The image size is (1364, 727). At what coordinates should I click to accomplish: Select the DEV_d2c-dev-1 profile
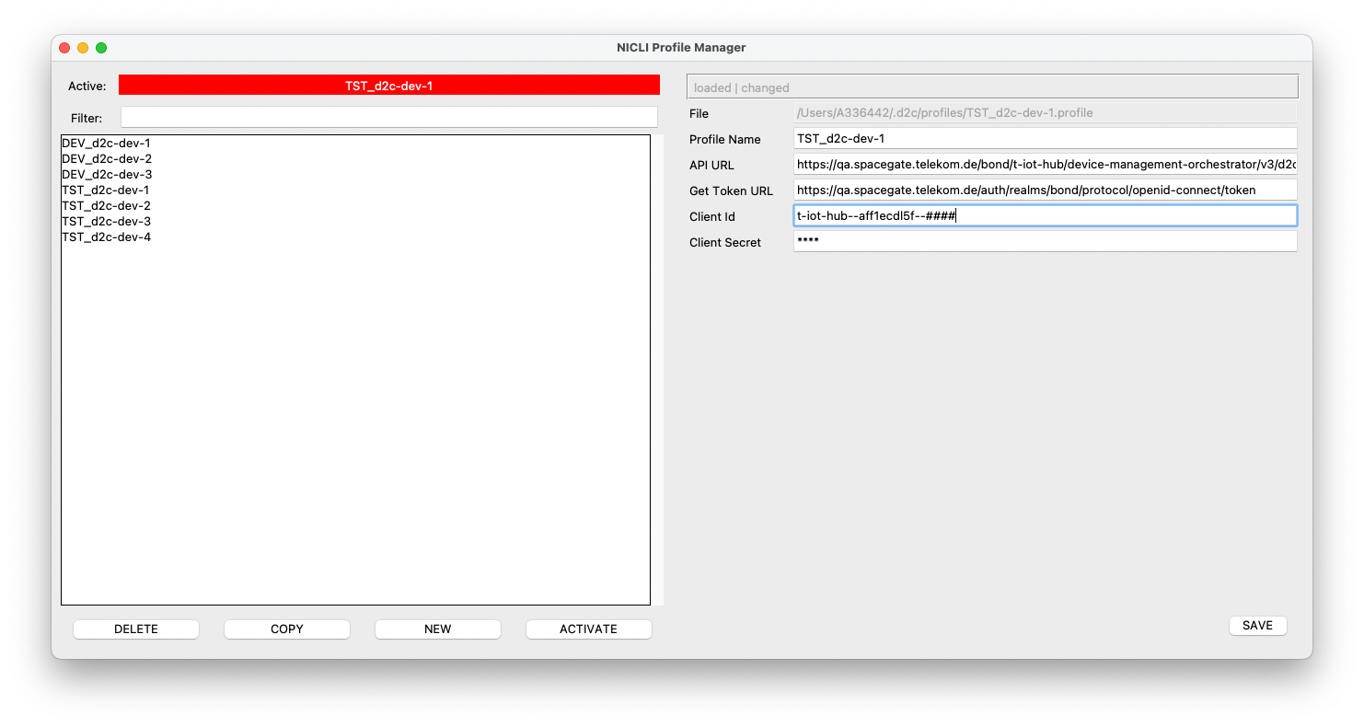107,144
